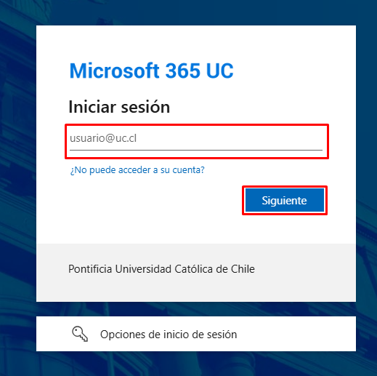Select the word Microsoft in the banner
Viewport: 377px width, 376px height.
[114, 71]
